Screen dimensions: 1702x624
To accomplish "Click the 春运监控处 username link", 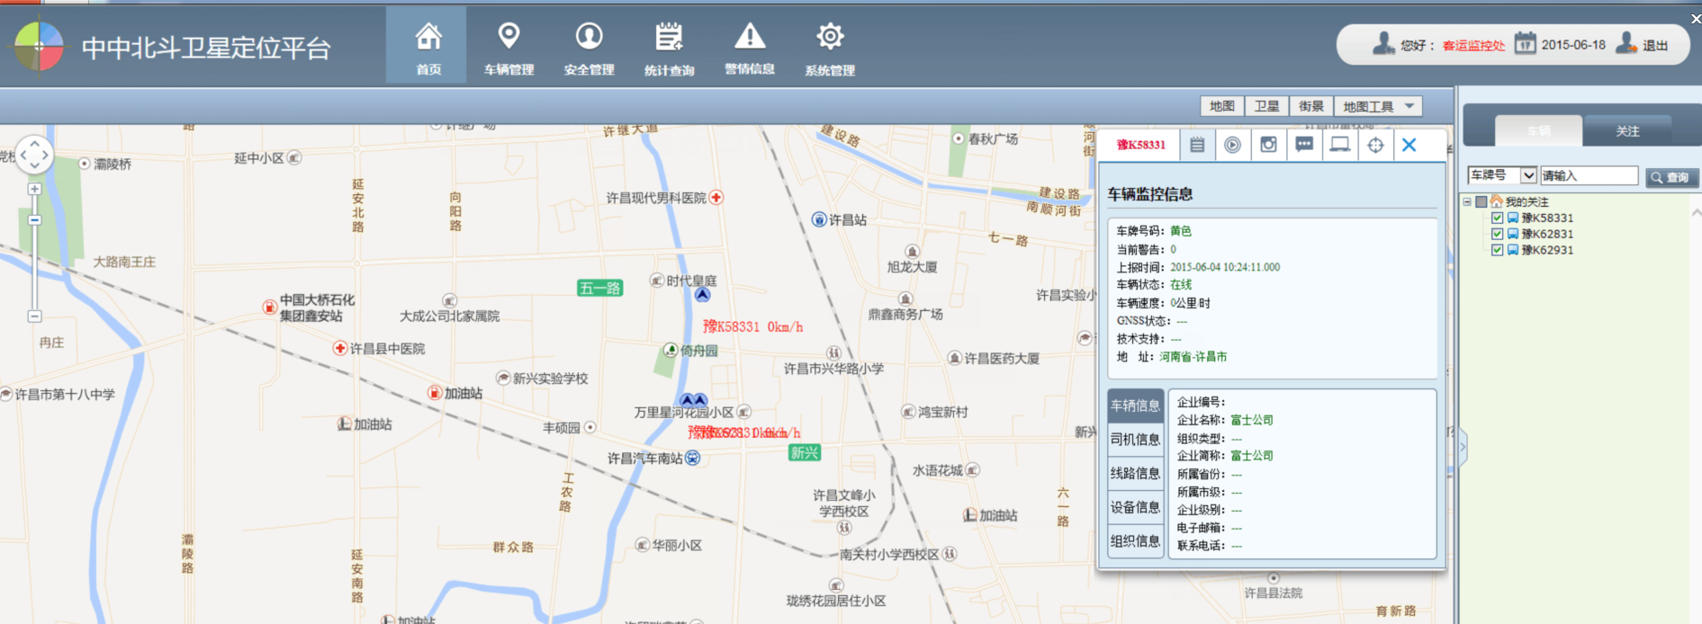I will (1473, 46).
